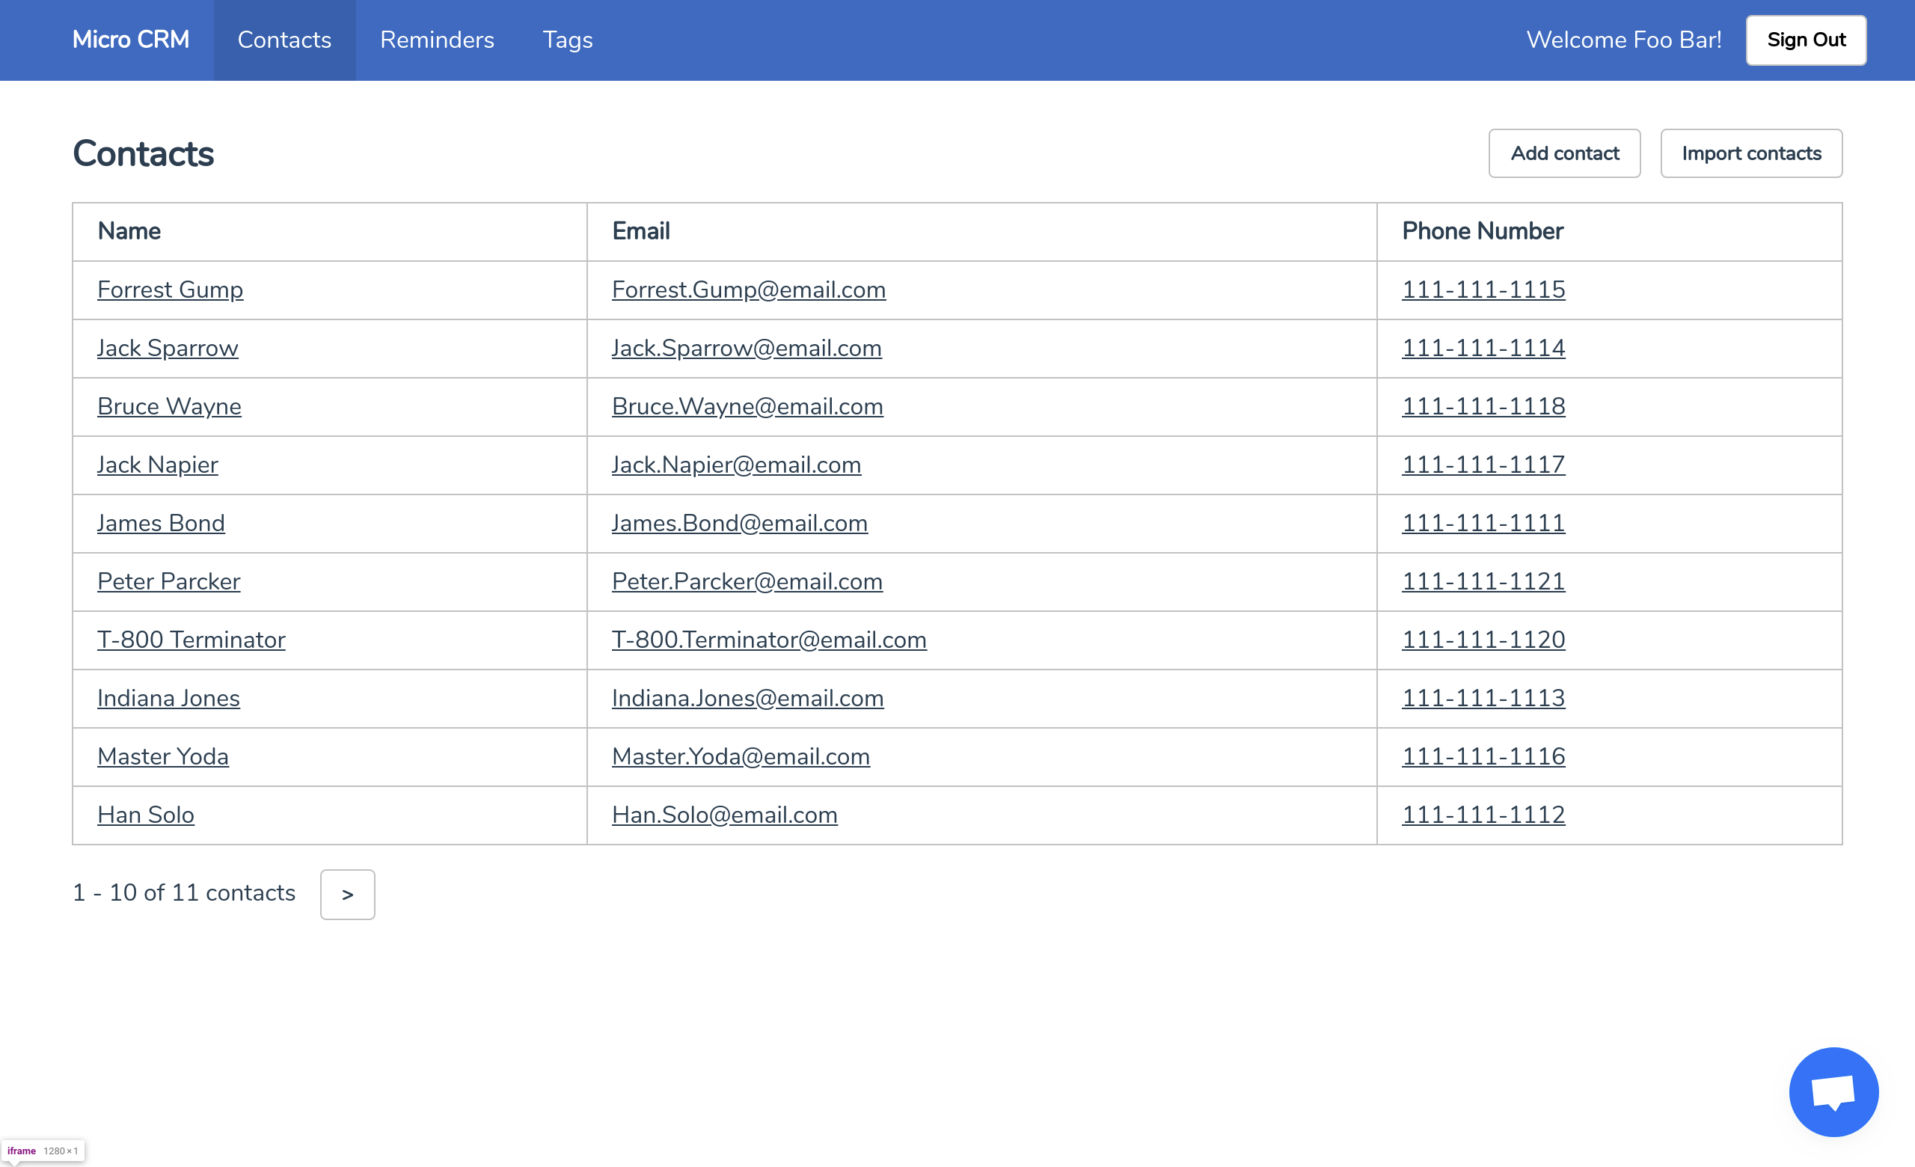Open the T-800 Terminator contact
Viewport: 1915px width, 1167px height.
pyautogui.click(x=191, y=640)
